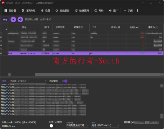Sort by the 订阅分组 column header

tap(117, 27)
